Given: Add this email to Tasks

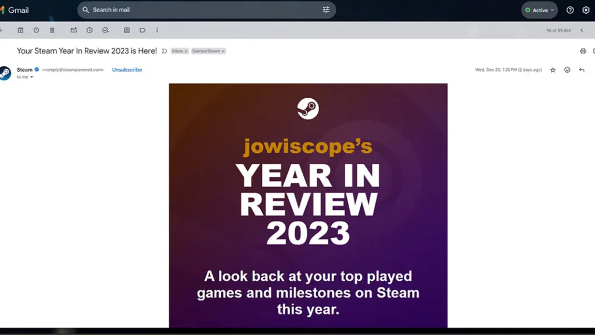Looking at the screenshot, I should (x=106, y=30).
